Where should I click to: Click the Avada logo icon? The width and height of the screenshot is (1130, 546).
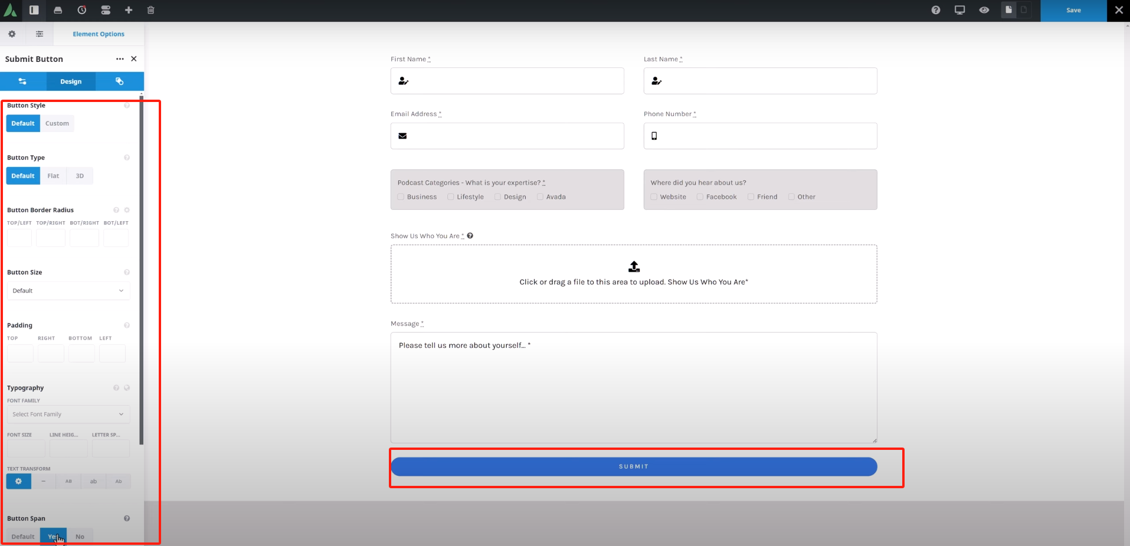11,10
